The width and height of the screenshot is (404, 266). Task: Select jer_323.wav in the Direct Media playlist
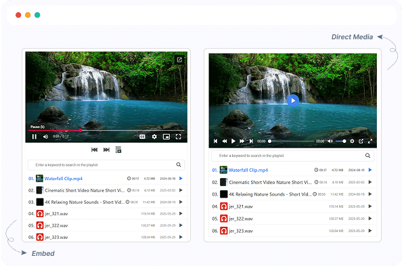point(241,231)
